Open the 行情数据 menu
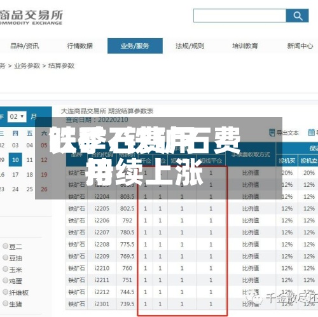 tap(79, 46)
